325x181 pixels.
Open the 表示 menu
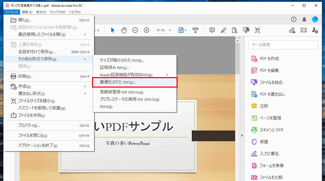(41, 12)
